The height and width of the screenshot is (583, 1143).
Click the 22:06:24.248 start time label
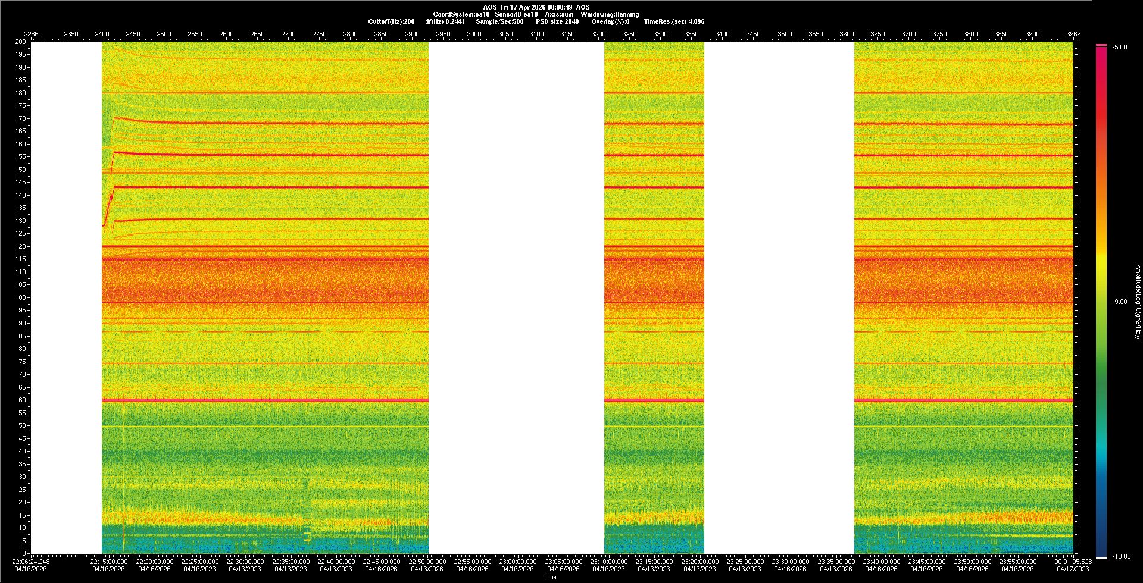pos(31,562)
